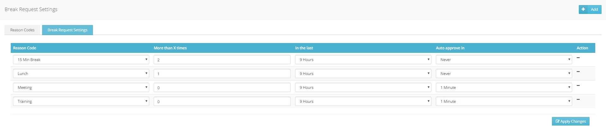The height and width of the screenshot is (129, 606).
Task: Focus the times input in the 15 Min Break row
Action: click(x=222, y=60)
